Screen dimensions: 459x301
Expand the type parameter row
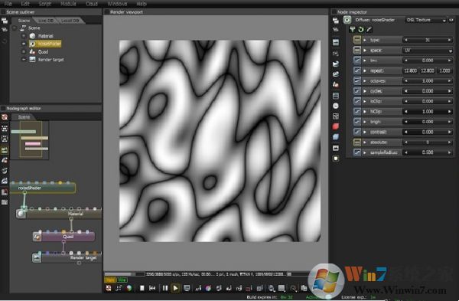[365, 40]
